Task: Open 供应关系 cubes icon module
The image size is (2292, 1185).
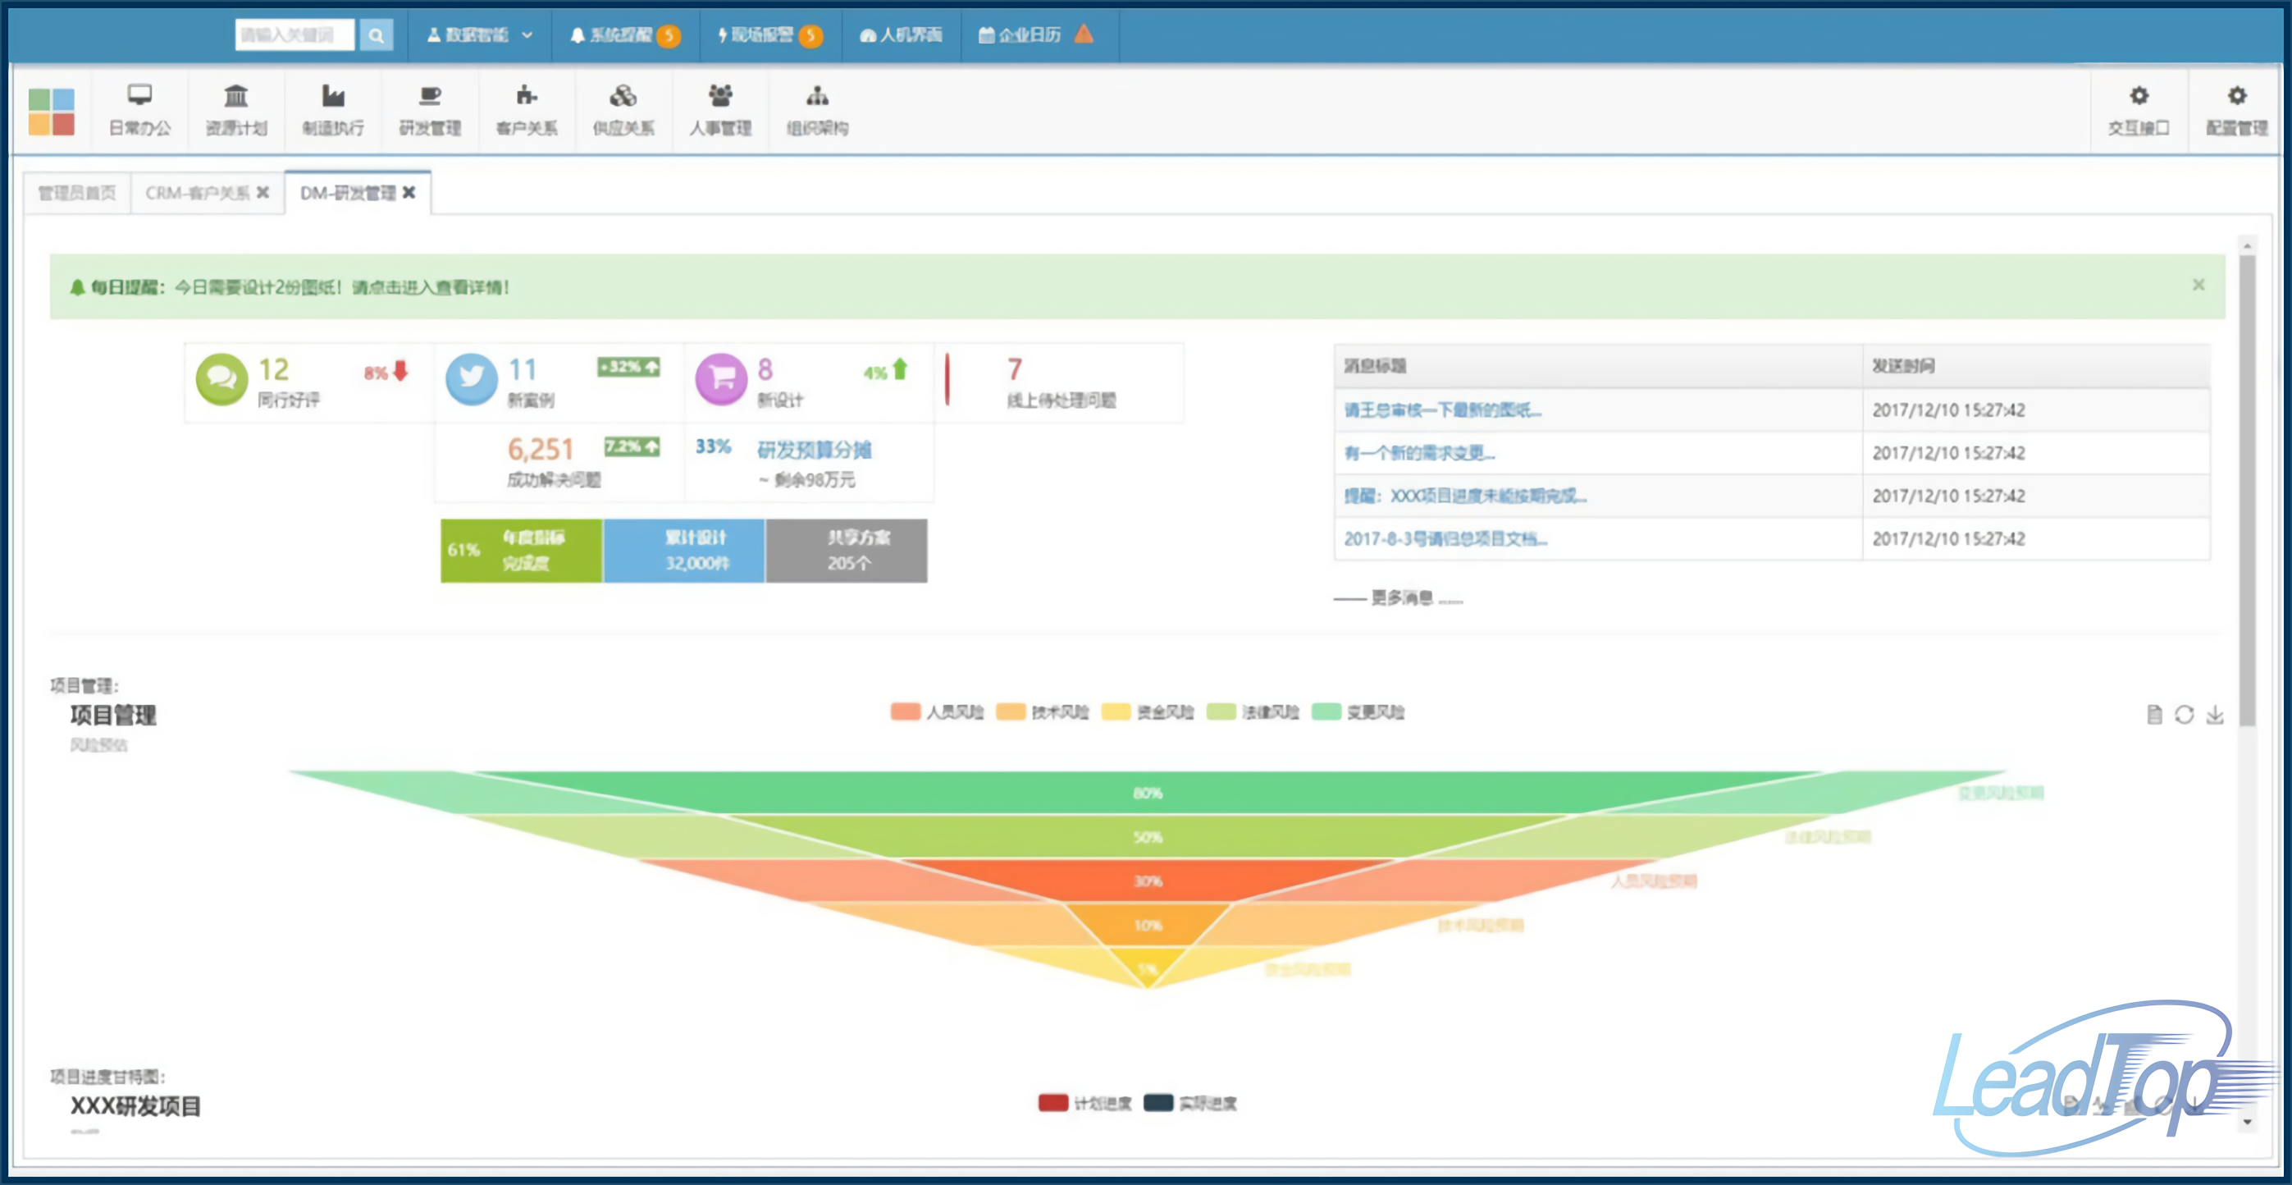Action: point(623,111)
